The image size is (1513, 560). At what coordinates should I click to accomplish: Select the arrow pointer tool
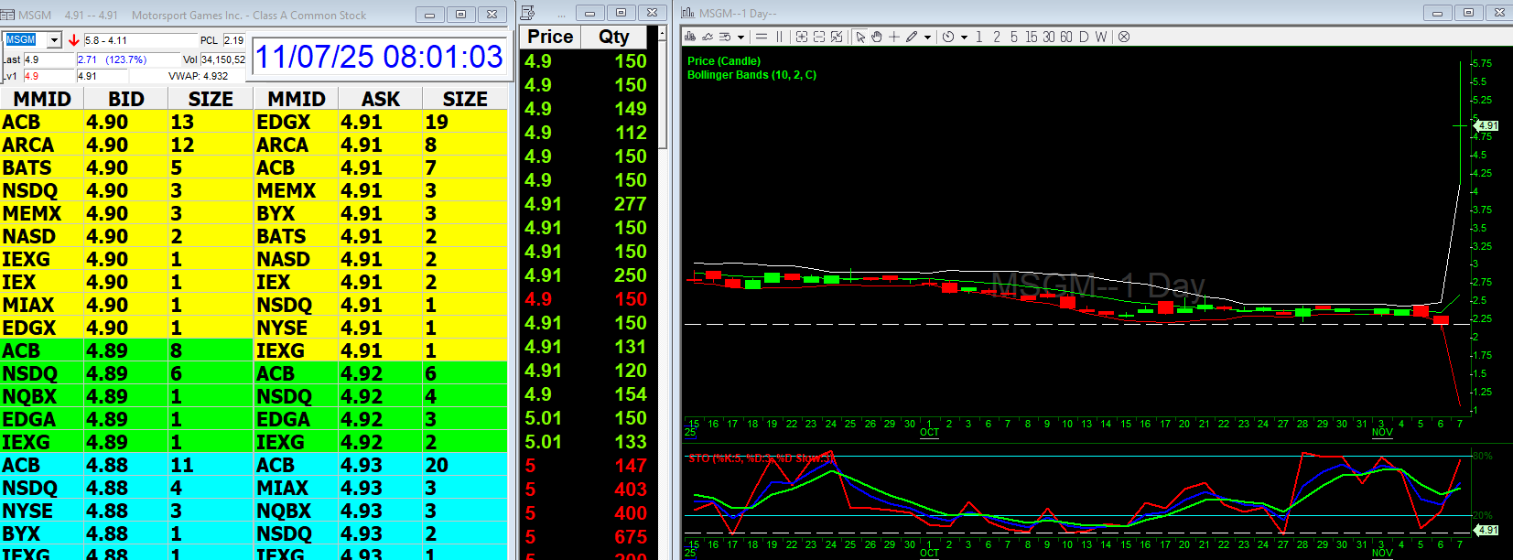[860, 37]
